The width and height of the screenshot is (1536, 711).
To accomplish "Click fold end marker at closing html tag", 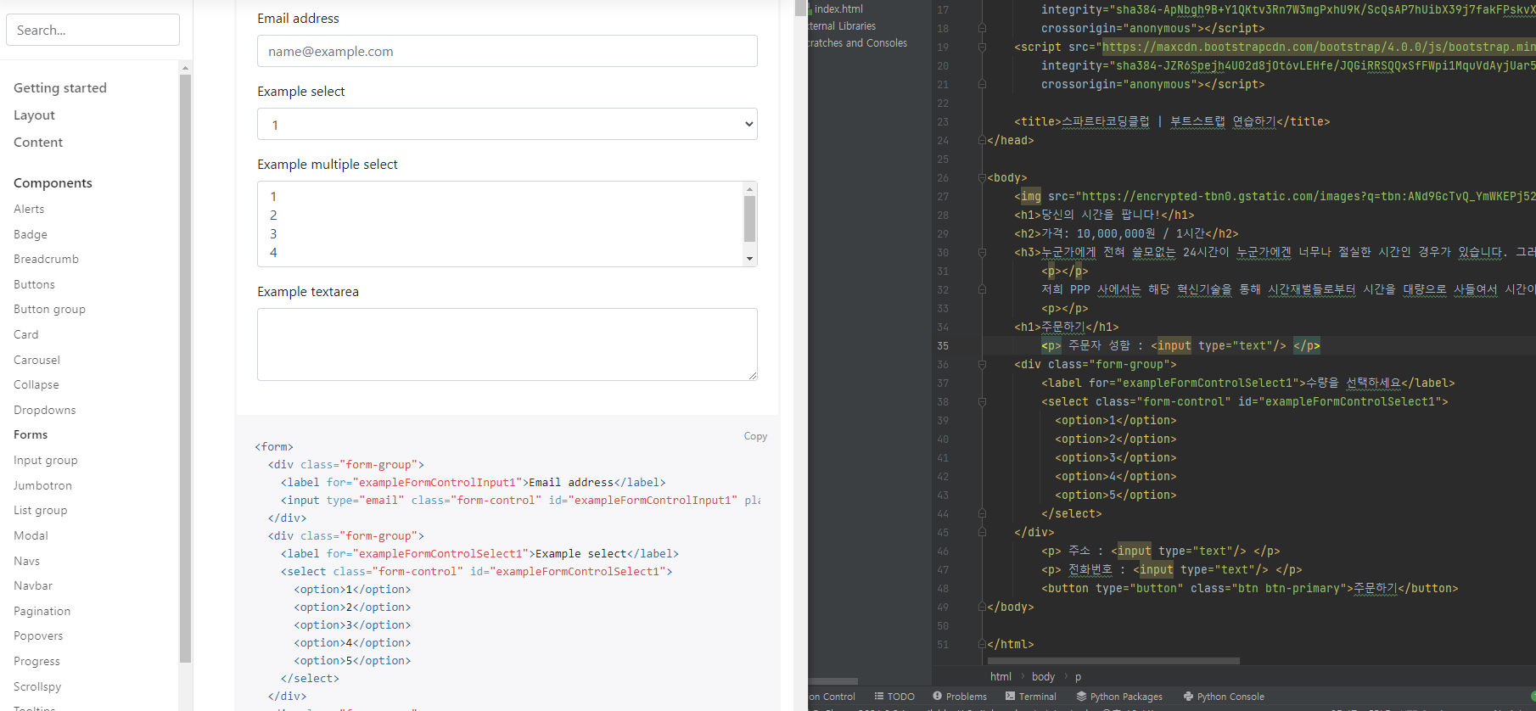I will click(982, 645).
